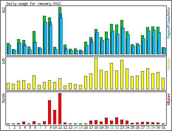Click the light blue Pages bar for day 1
Screen dimensions: 172x131
pyautogui.click(x=10, y=49)
